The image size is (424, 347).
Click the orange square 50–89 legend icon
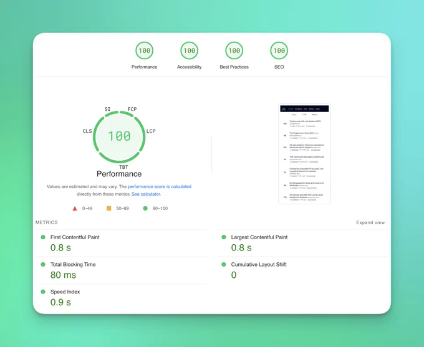coord(108,208)
